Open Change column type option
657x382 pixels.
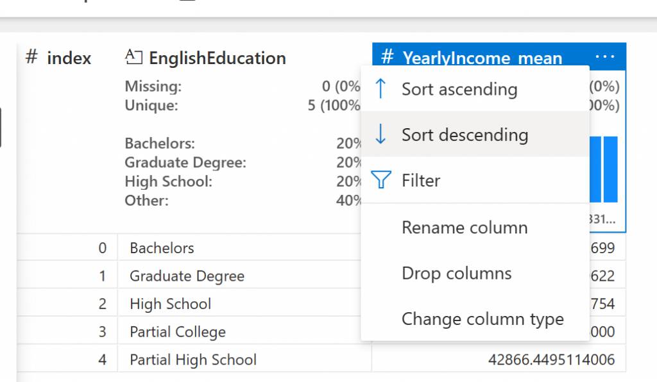tap(482, 319)
